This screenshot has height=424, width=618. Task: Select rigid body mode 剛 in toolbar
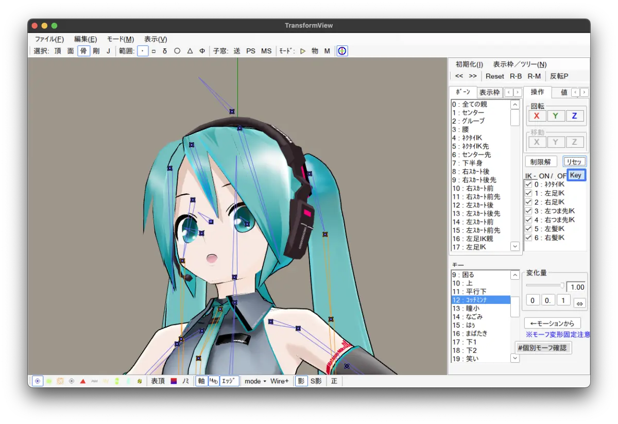pos(96,51)
